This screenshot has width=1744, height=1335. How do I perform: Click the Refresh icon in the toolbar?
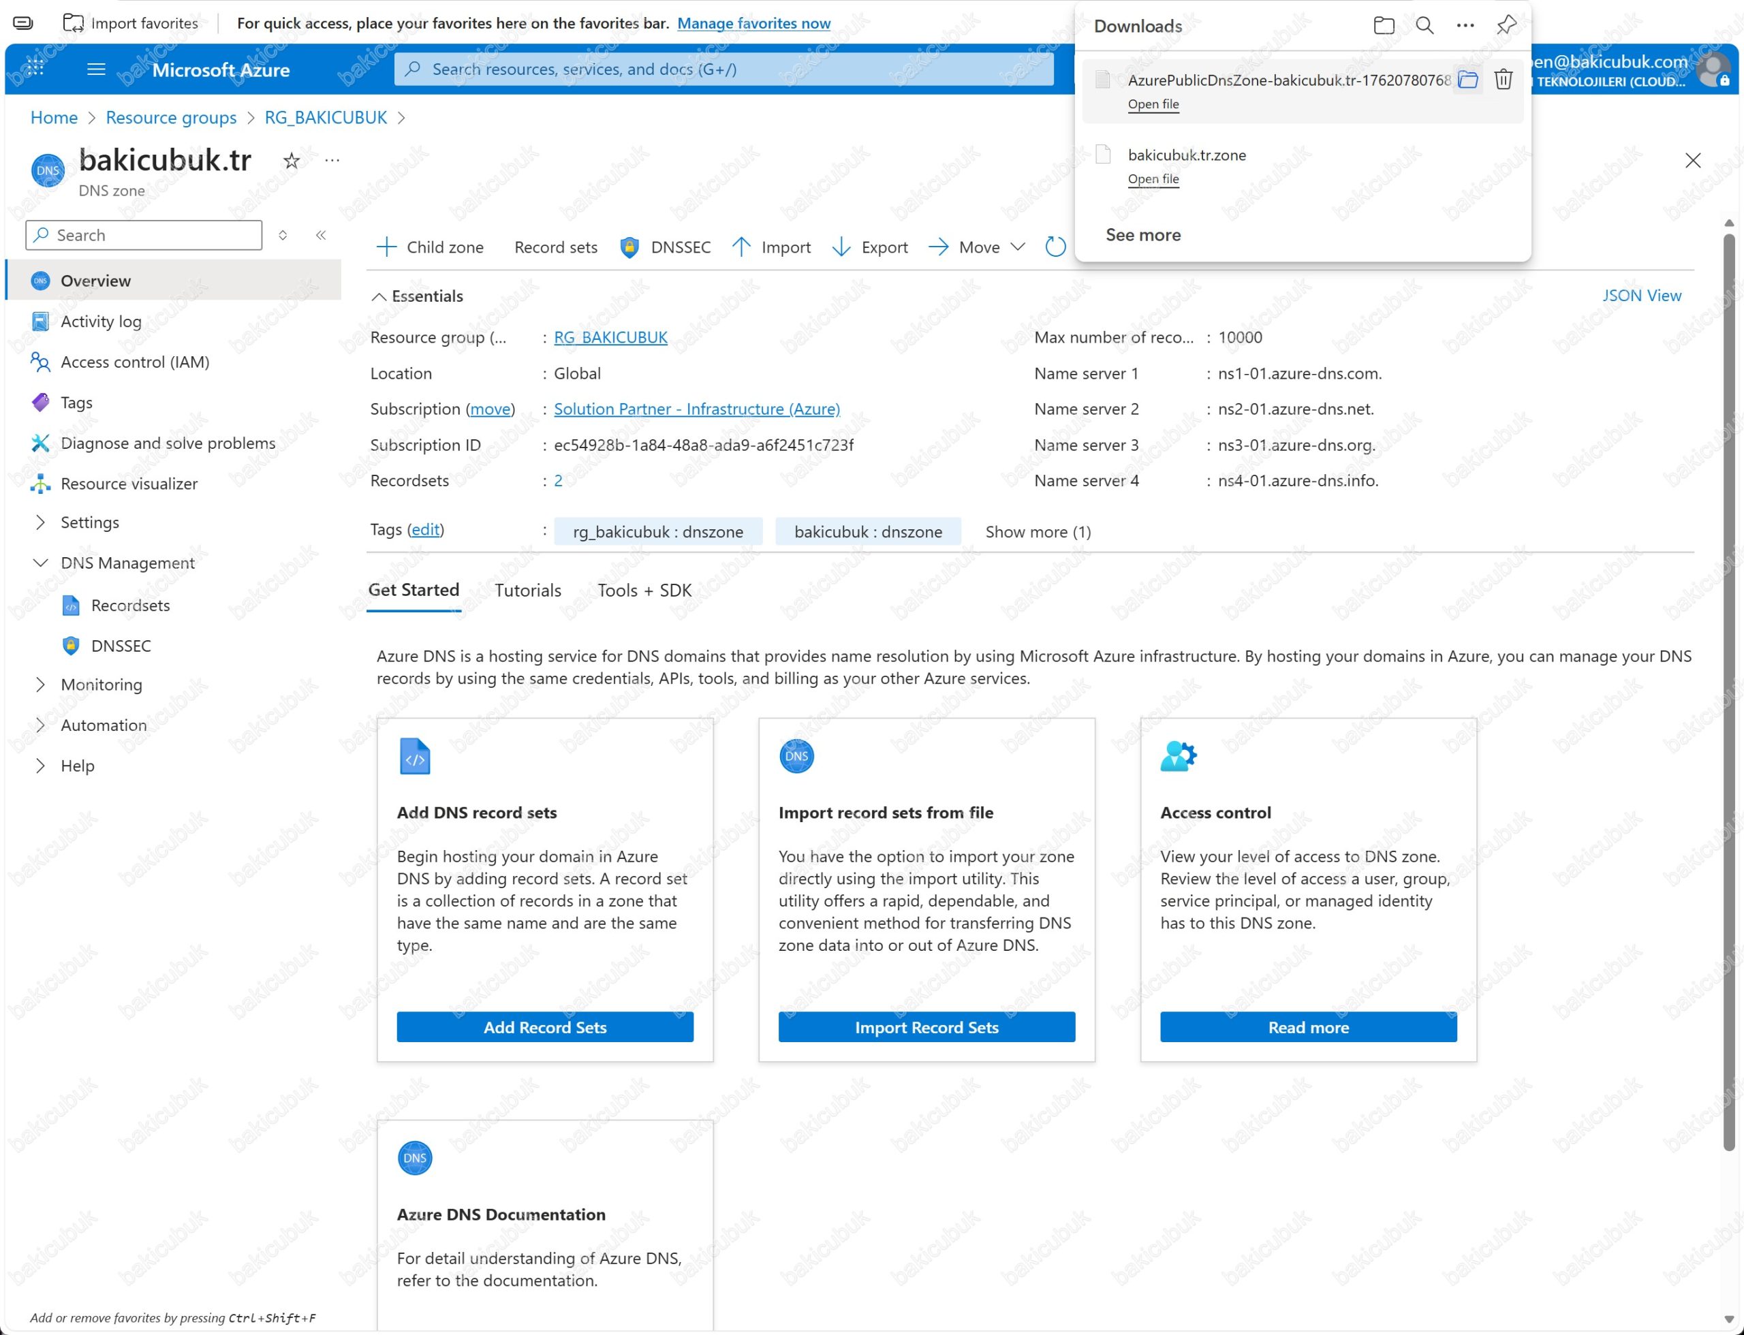(x=1055, y=247)
